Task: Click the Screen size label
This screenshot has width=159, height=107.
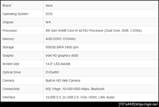Action: tap(11, 64)
